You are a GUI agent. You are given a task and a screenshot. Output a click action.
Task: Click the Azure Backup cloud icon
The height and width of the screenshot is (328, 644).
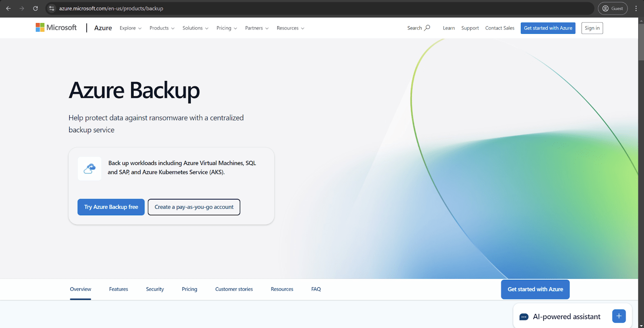tap(89, 169)
